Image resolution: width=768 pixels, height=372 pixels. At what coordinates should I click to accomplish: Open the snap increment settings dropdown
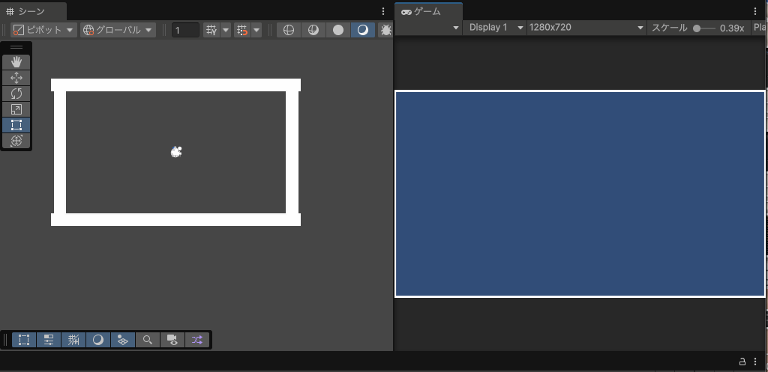click(x=256, y=30)
